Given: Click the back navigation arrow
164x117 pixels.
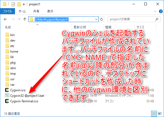Looking at the screenshot, I should coord(6,19).
